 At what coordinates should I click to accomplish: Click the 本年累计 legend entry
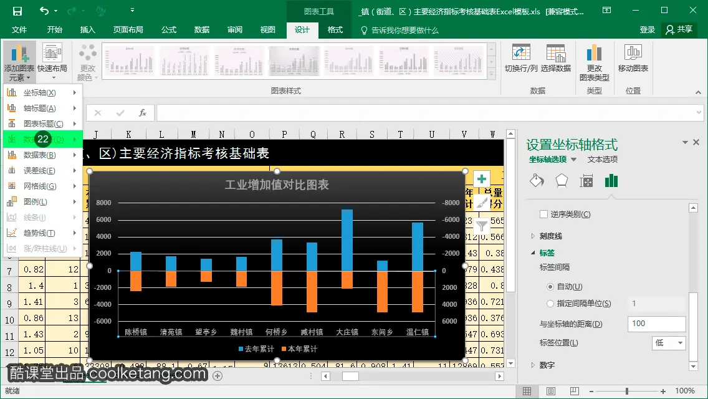pos(299,349)
